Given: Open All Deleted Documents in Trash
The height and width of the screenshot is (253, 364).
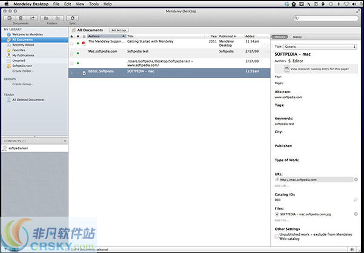Looking at the screenshot, I should pyautogui.click(x=28, y=100).
